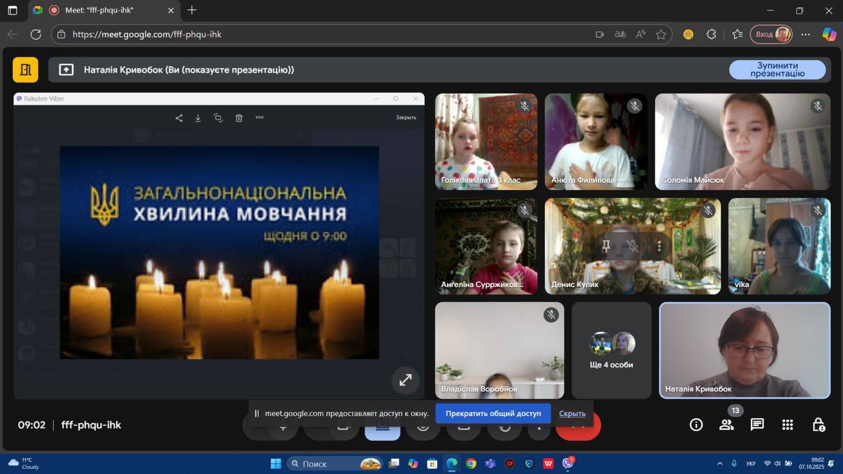Viewport: 843px width, 474px height.
Task: Select the Meet "fff-phqu-ihk" browser tab
Action: tap(100, 10)
